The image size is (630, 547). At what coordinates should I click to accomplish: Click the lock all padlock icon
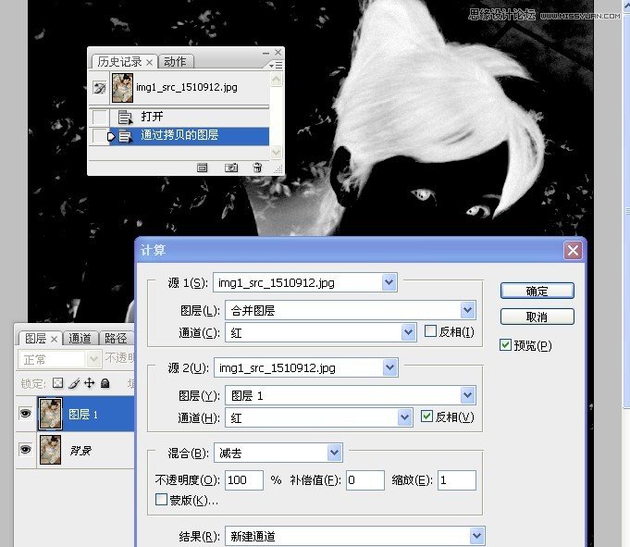point(105,383)
